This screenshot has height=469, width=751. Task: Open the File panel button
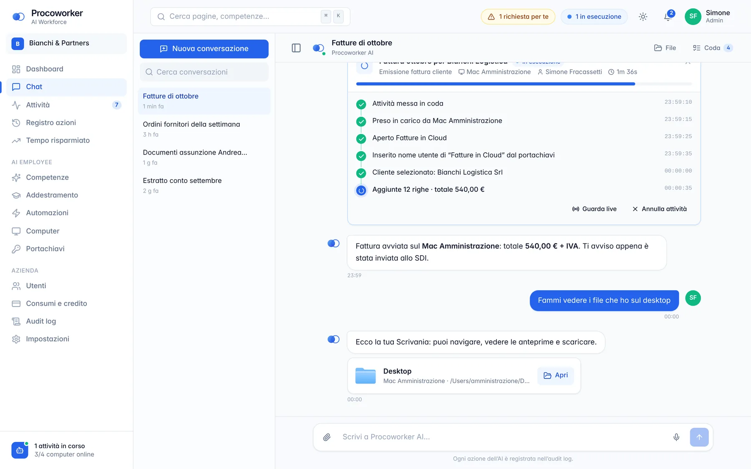click(665, 48)
